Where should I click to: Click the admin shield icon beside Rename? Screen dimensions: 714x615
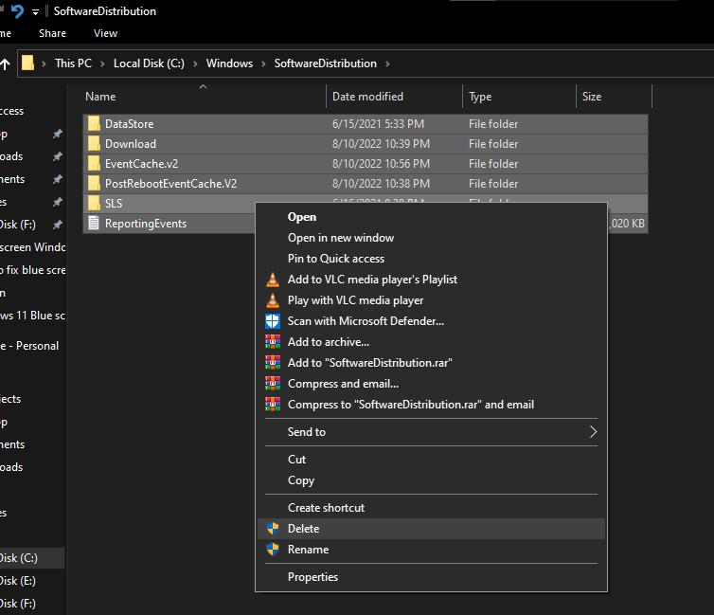pyautogui.click(x=273, y=550)
